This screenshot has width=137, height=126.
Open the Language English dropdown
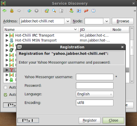[x=95, y=94]
